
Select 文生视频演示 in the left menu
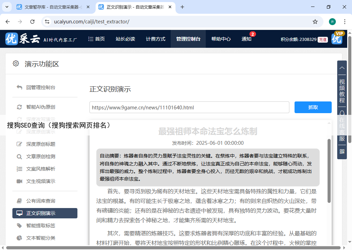(x=41, y=181)
